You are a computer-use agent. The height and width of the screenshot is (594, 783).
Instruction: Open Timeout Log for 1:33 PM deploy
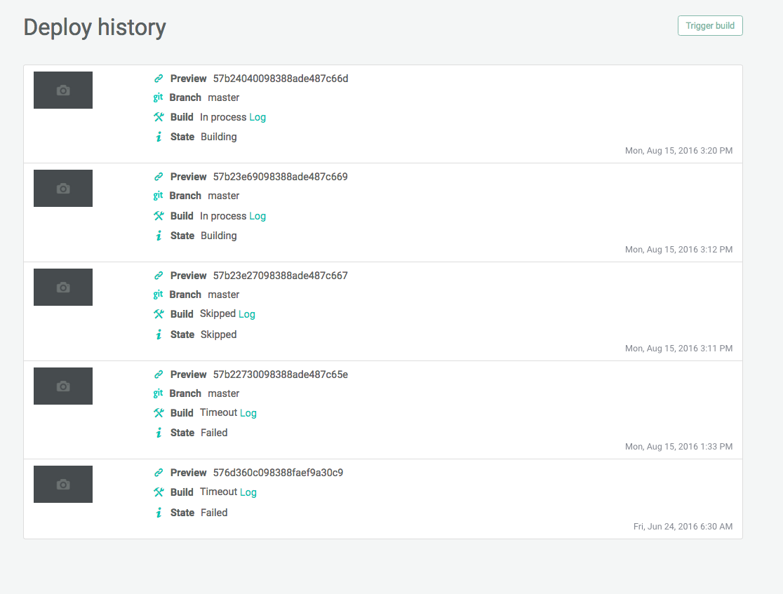248,413
